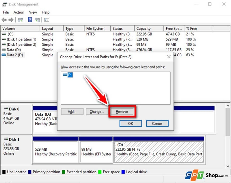Open the Action menu

[19, 12]
